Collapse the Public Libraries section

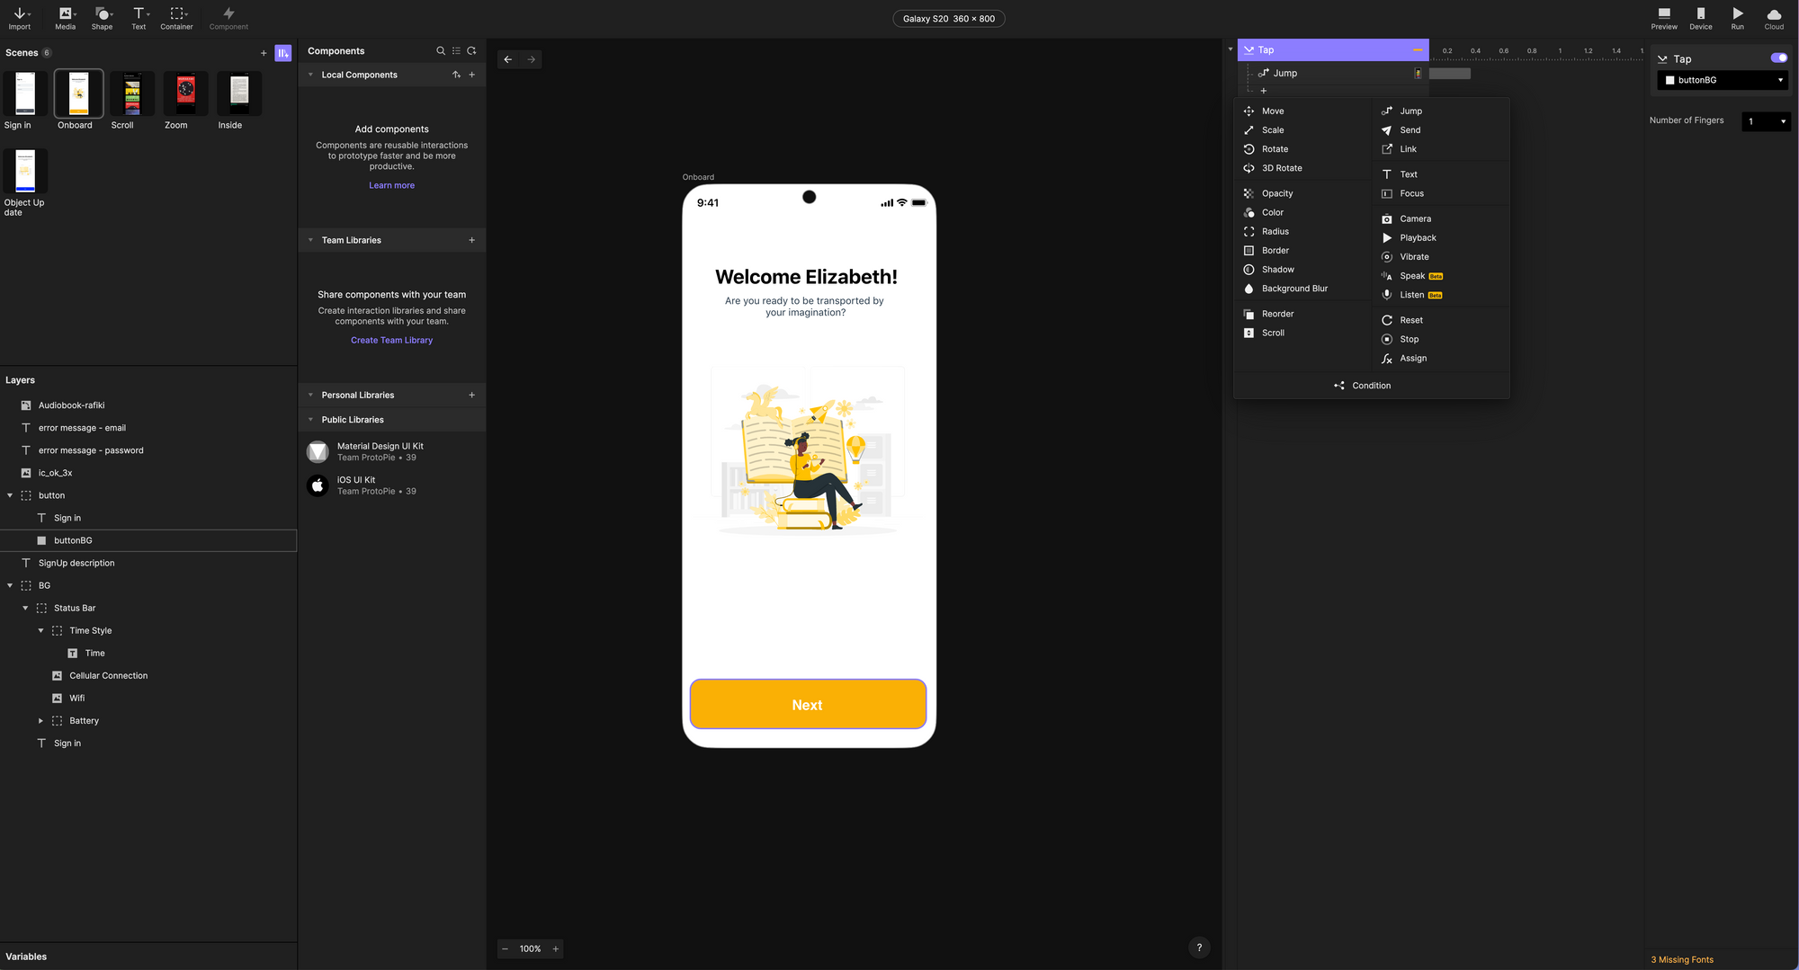coord(311,420)
